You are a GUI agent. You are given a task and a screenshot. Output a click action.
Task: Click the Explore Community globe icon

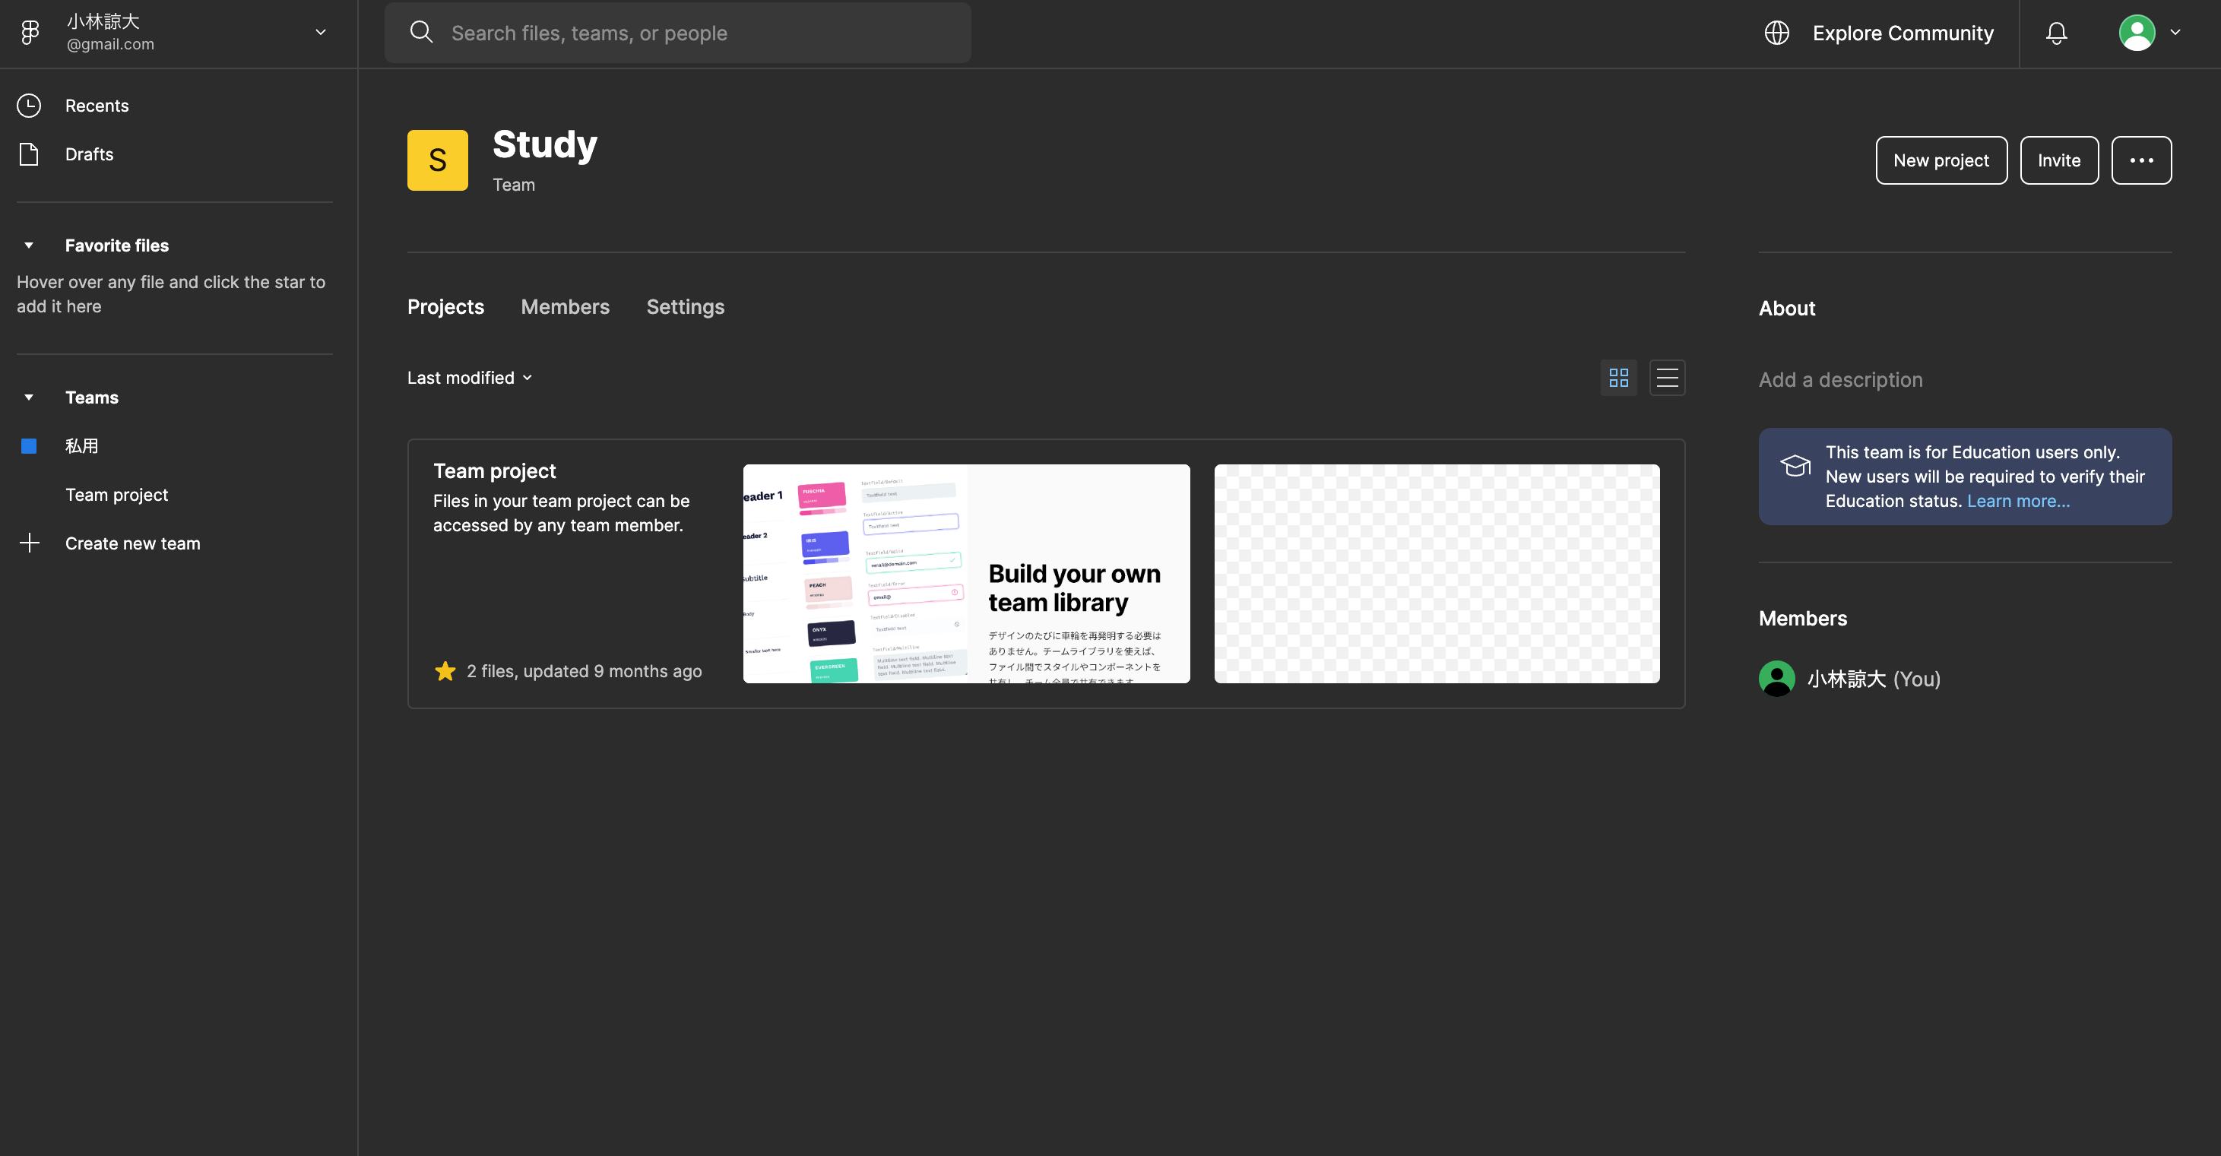1777,33
